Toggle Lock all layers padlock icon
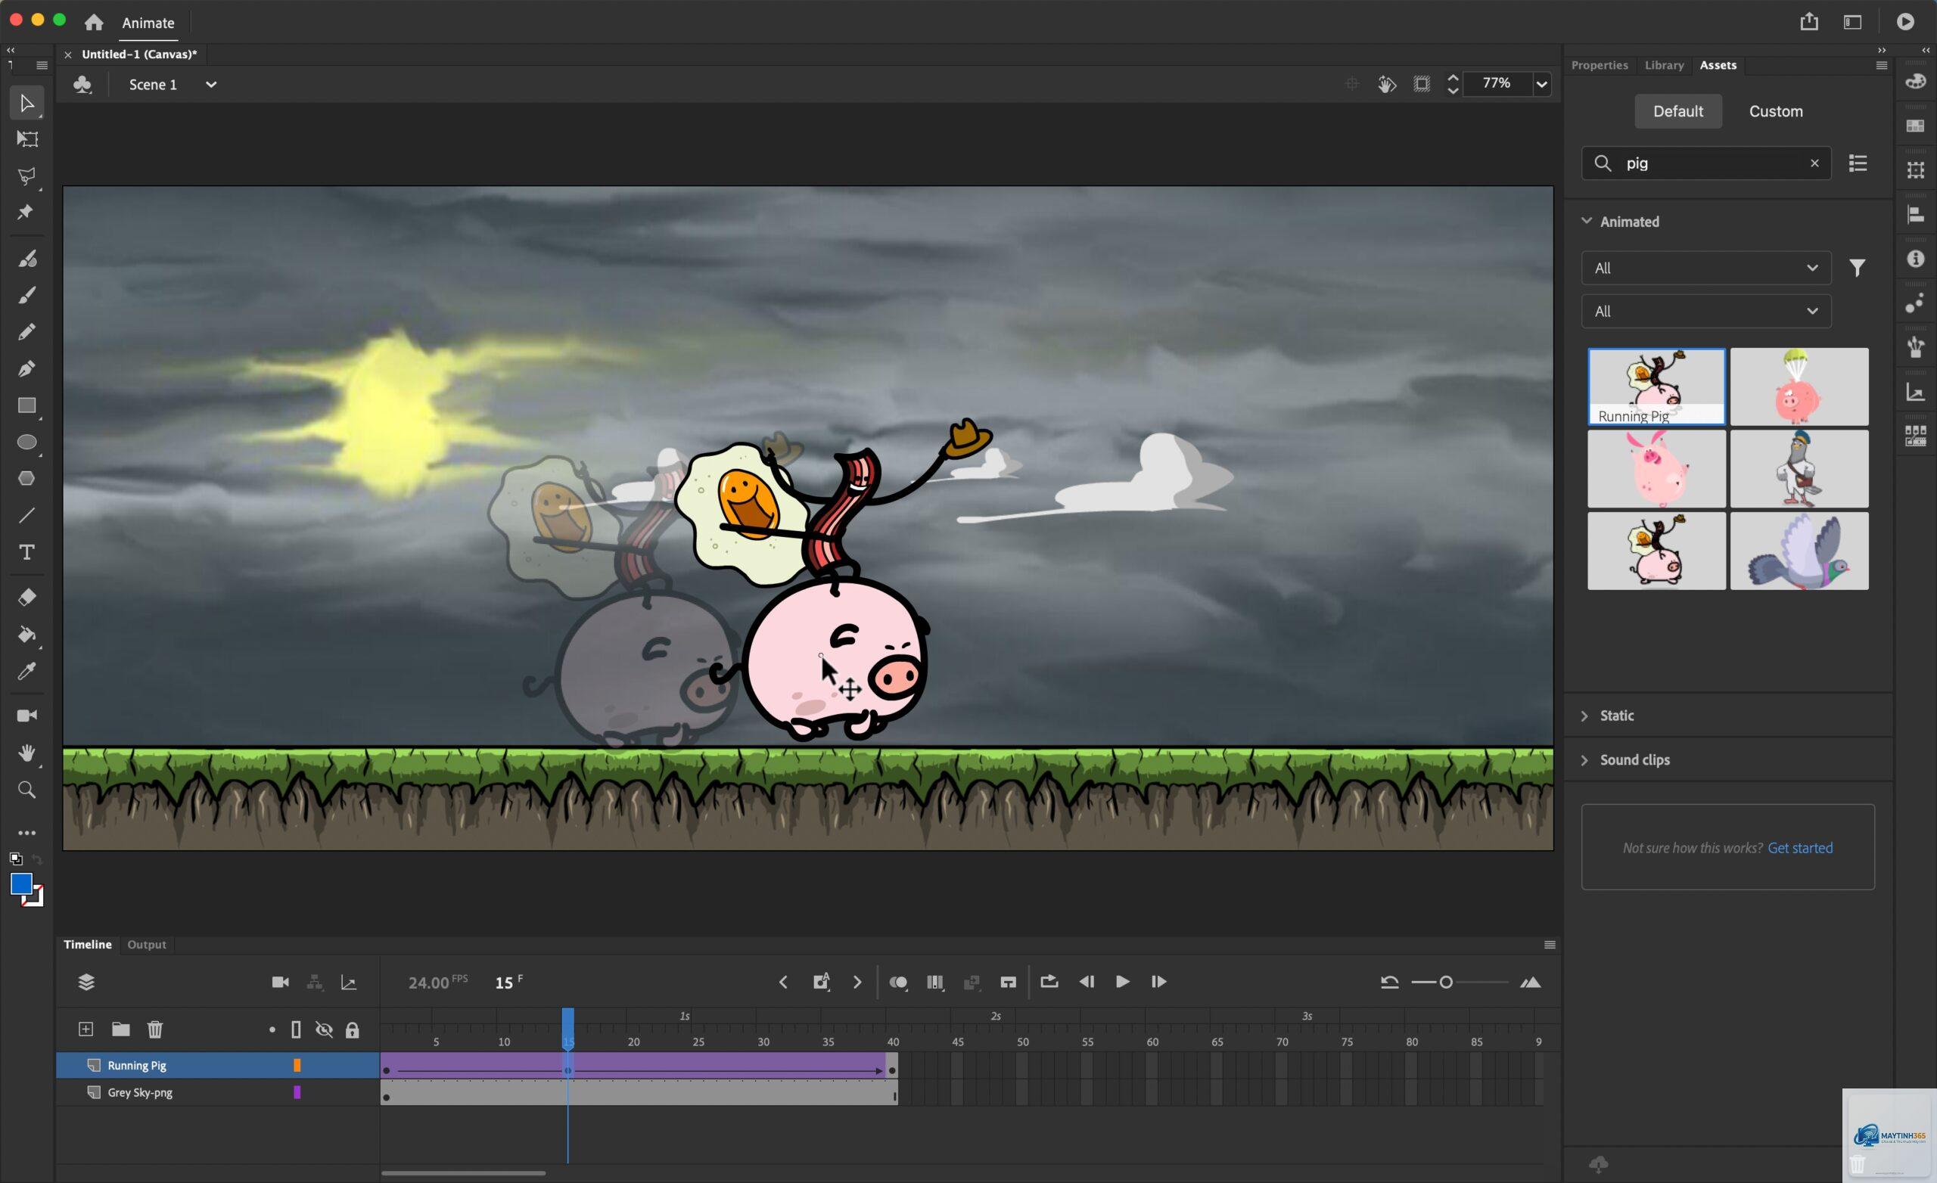Image resolution: width=1937 pixels, height=1183 pixels. 352,1029
